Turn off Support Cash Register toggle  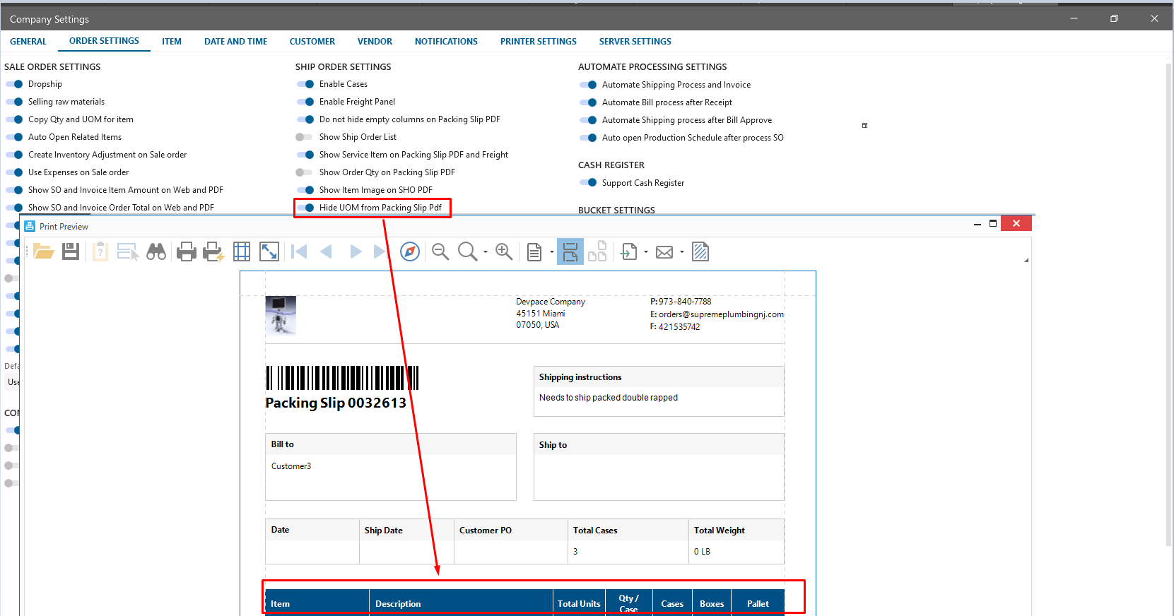[588, 183]
